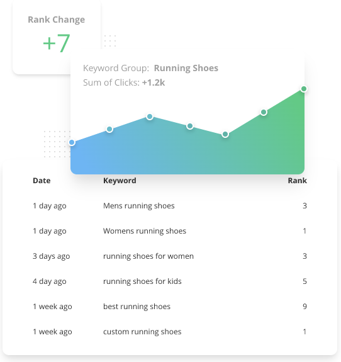Sort by the Keyword column header
Image resolution: width=341 pixels, height=362 pixels.
120,181
